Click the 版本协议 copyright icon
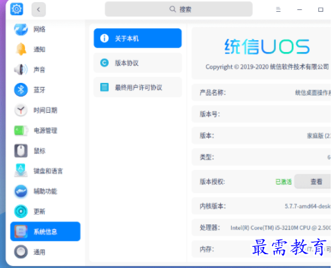The height and width of the screenshot is (268, 332). pyautogui.click(x=104, y=63)
